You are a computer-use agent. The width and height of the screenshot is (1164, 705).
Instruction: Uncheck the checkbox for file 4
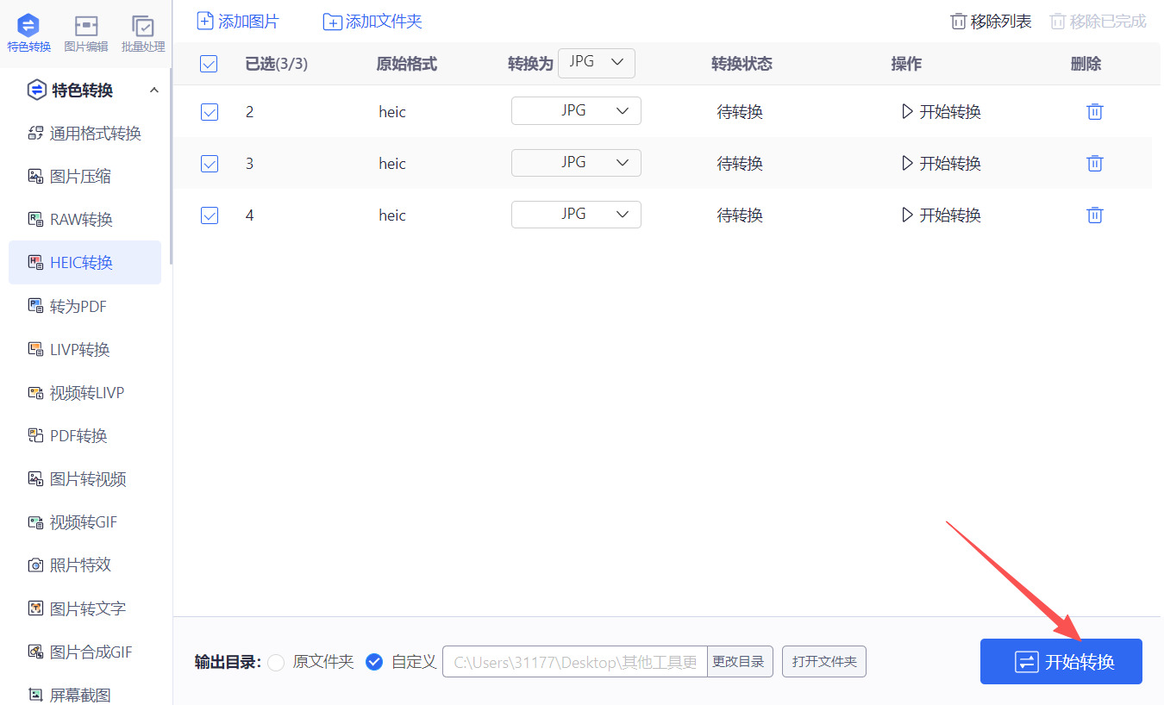pos(209,215)
